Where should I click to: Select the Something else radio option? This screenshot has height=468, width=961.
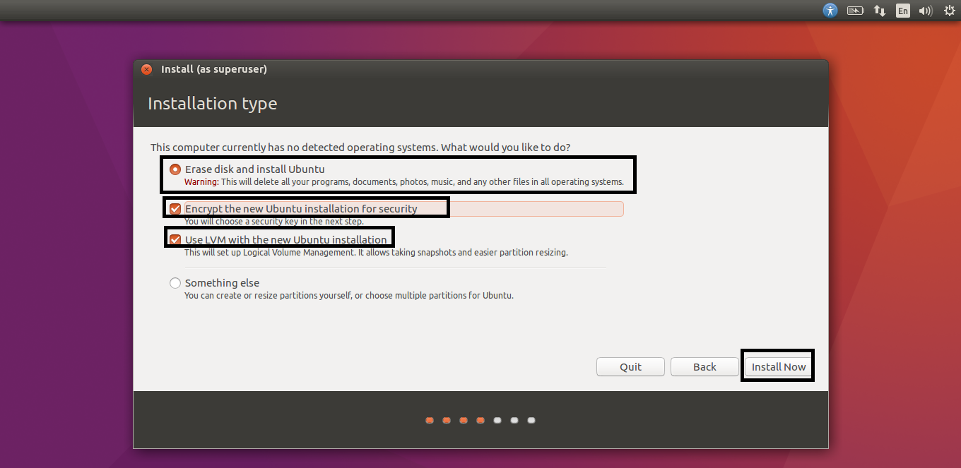tap(175, 283)
